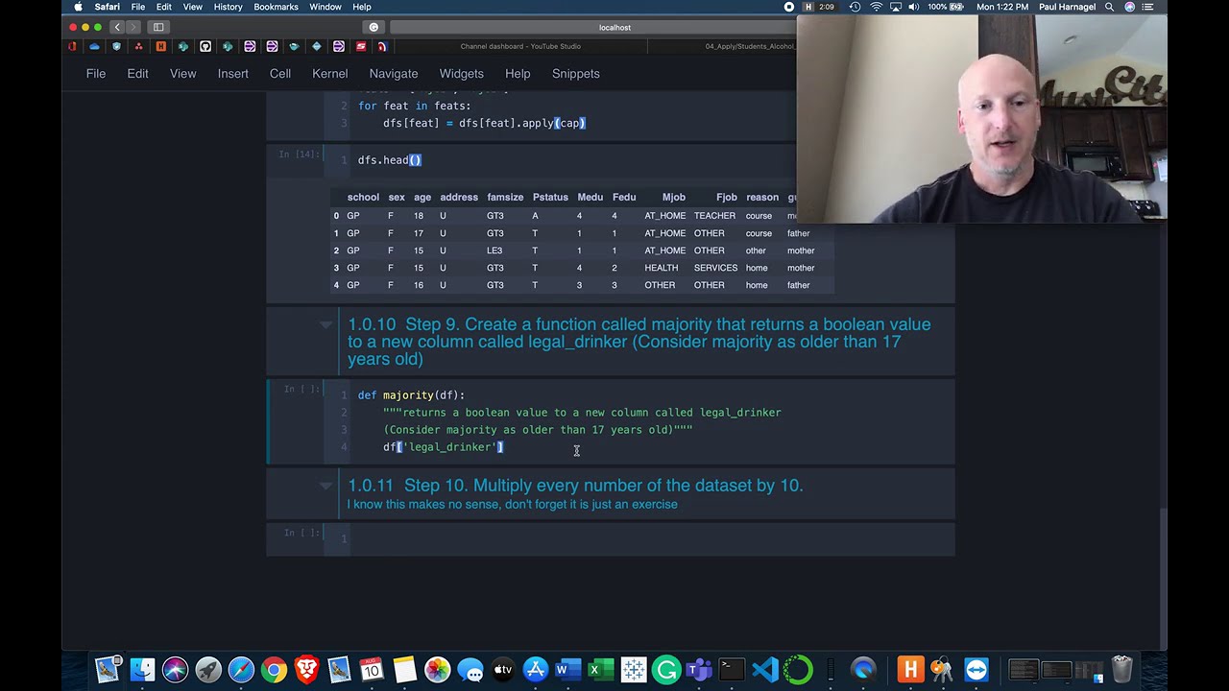Open Terminal in the Dock
This screenshot has height=691, width=1229.
(732, 669)
